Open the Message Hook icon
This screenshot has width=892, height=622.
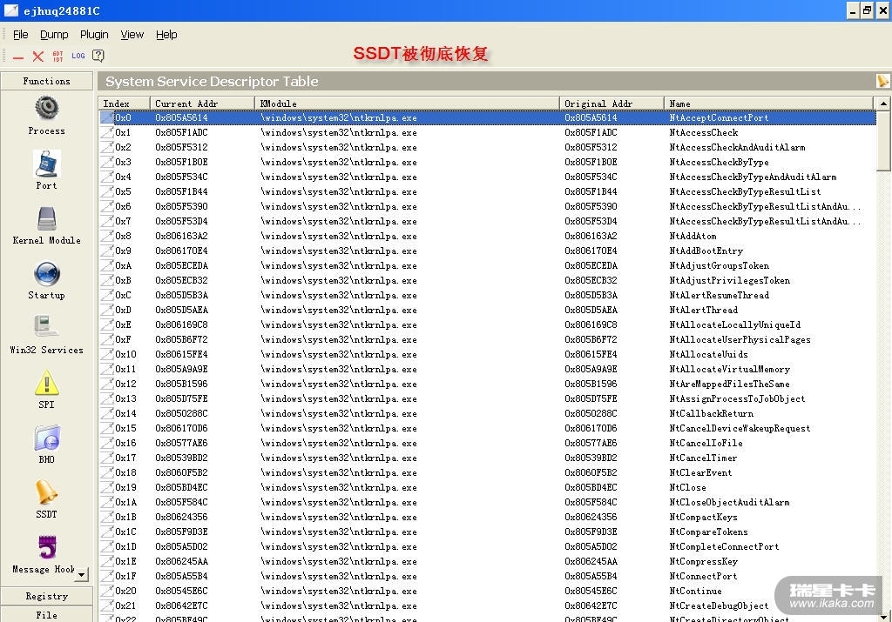(46, 548)
